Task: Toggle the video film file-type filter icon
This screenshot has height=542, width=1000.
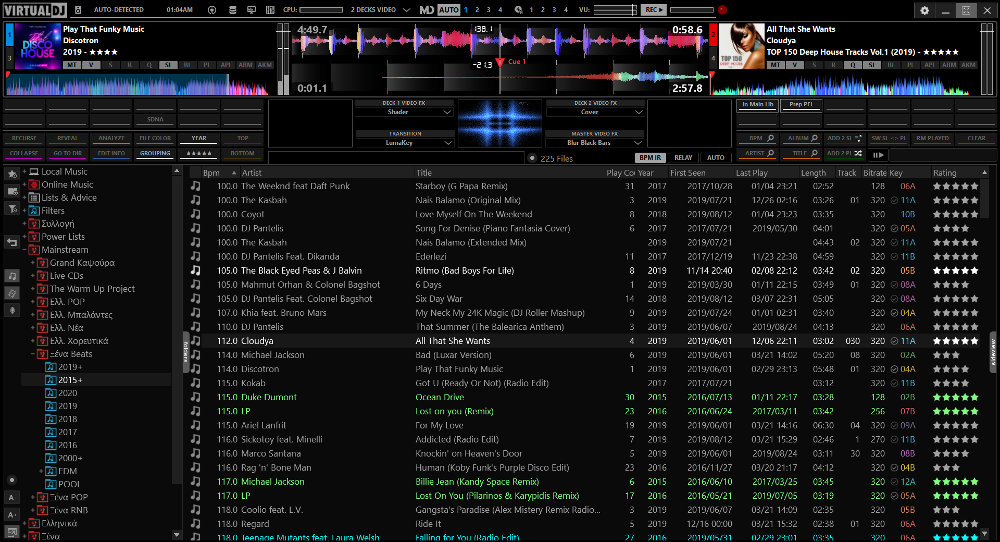Action: (x=12, y=293)
